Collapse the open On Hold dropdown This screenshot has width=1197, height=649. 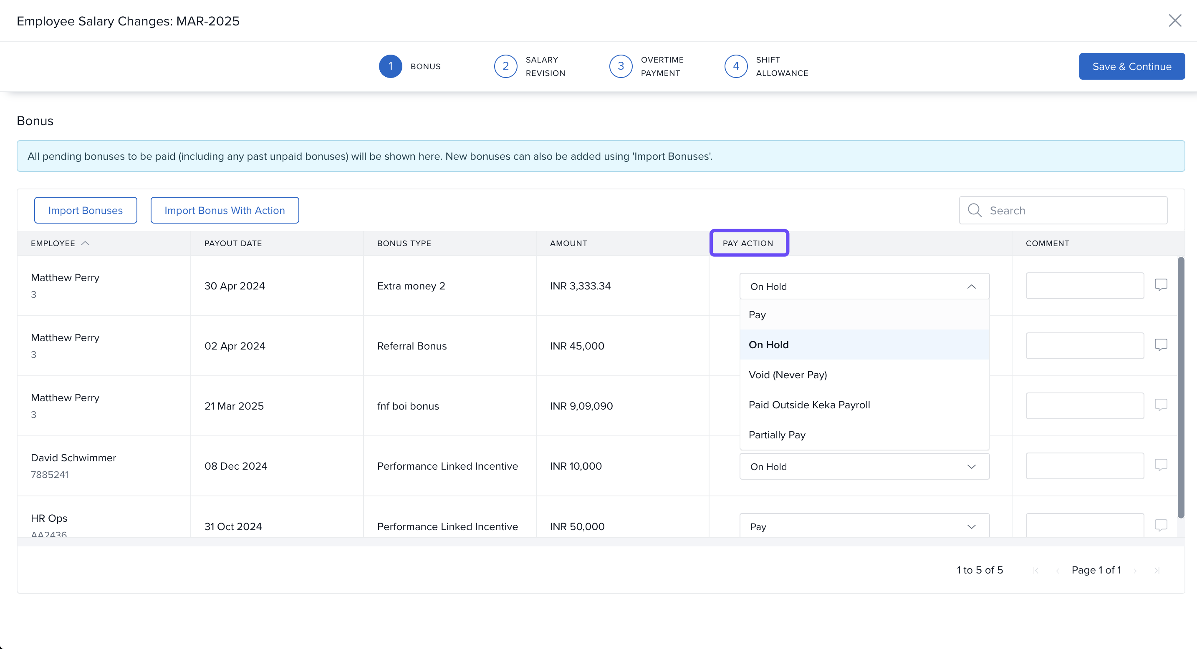[971, 287]
